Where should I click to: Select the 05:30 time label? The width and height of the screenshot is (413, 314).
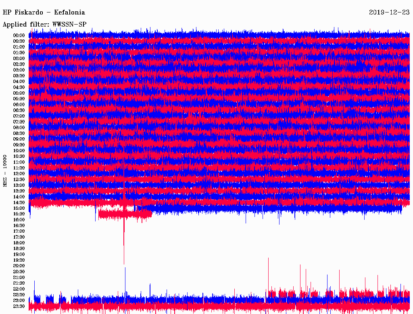pos(19,99)
